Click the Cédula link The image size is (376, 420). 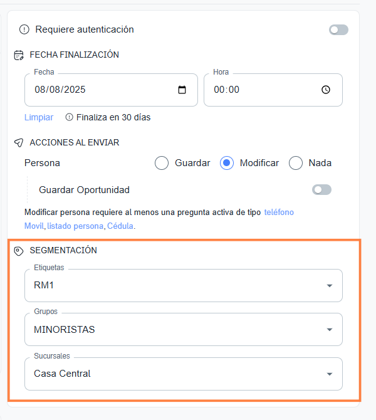[x=120, y=226]
